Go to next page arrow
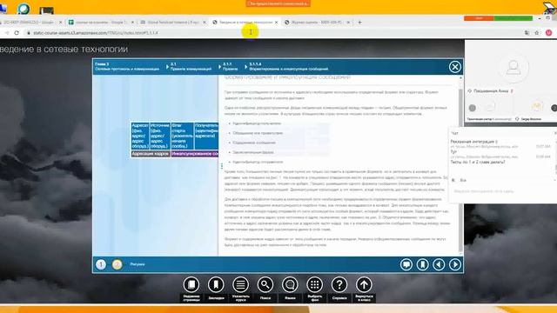557x313 pixels. (455, 264)
